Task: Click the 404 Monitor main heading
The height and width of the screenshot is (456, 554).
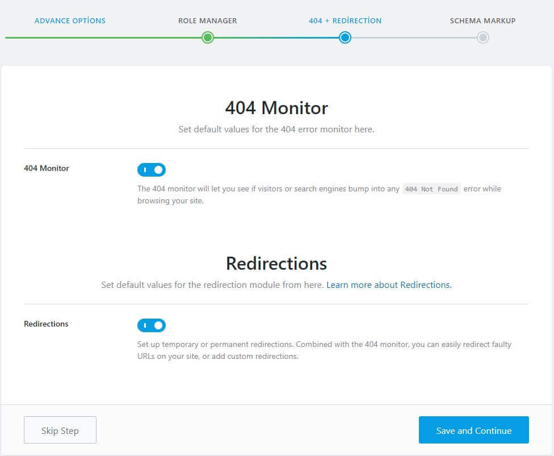Action: pos(276,108)
